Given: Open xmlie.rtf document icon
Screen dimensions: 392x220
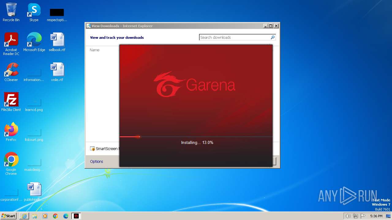Looking at the screenshot, I should click(57, 72).
